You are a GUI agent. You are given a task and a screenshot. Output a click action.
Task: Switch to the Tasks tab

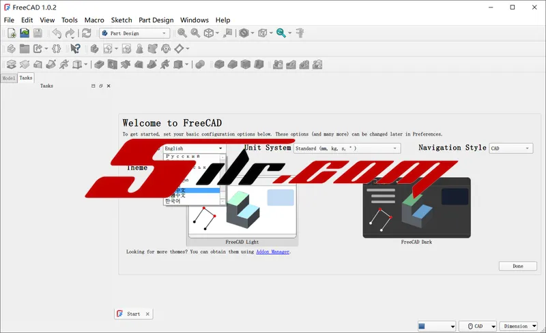(x=26, y=78)
